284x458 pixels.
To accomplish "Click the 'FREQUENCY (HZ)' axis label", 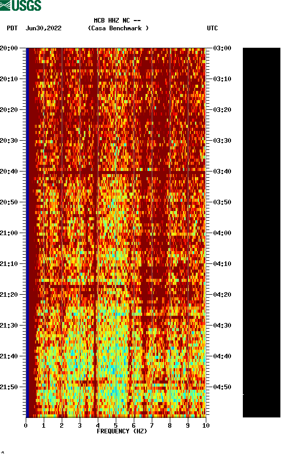I will [122, 431].
